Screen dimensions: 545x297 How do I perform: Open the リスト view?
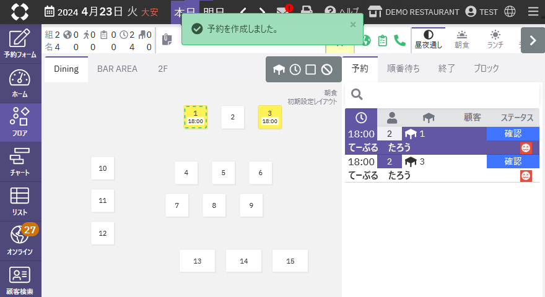(x=20, y=200)
